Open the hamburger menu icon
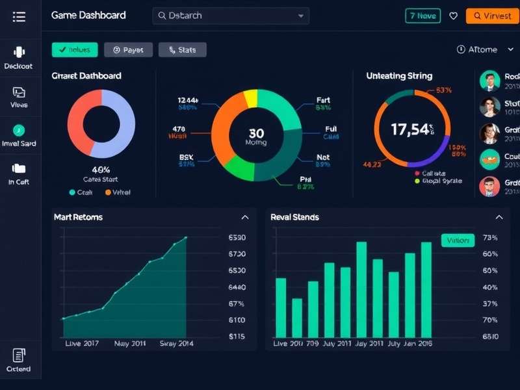 (x=19, y=17)
